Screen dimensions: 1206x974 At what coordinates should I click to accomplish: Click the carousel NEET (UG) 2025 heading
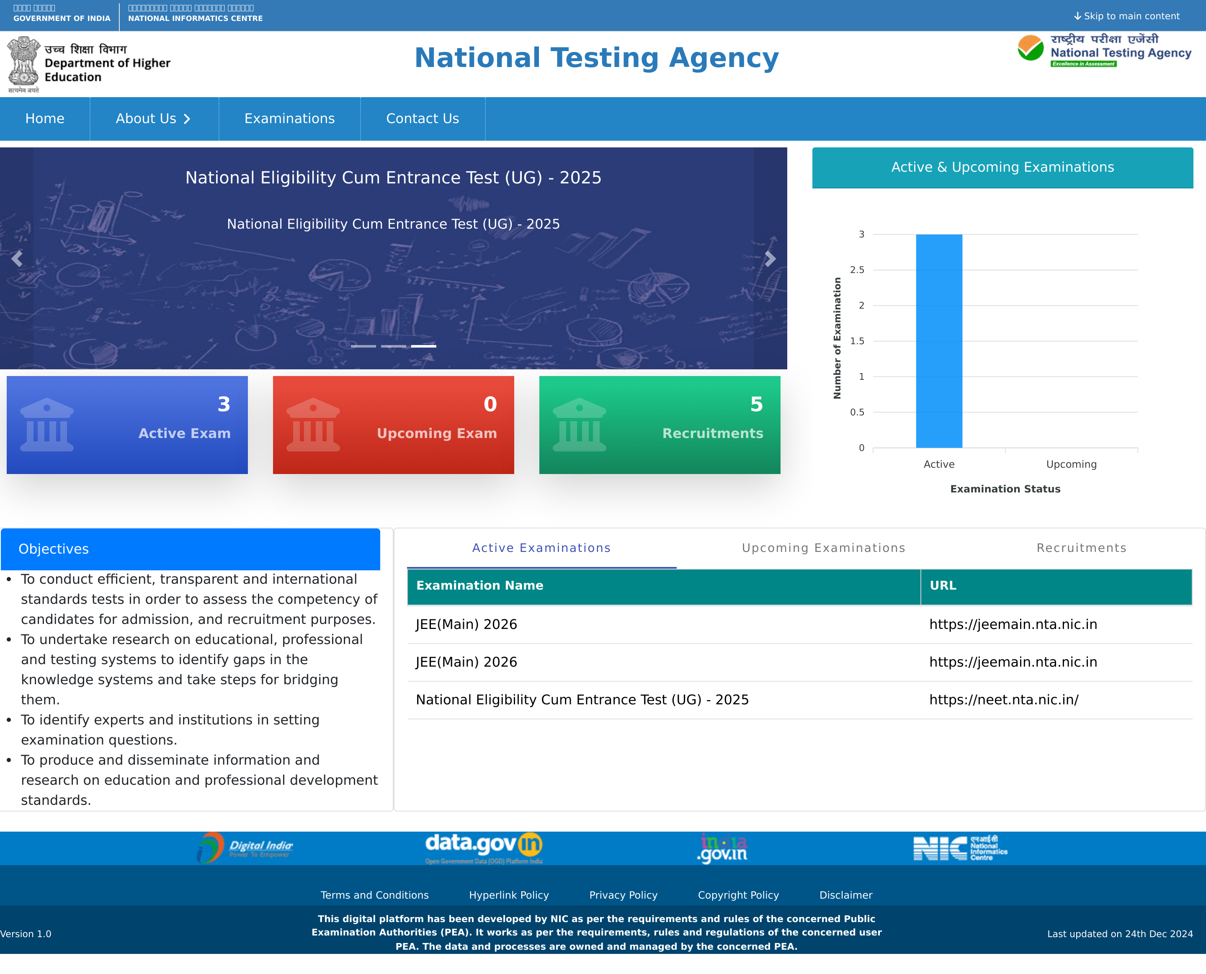pos(393,178)
